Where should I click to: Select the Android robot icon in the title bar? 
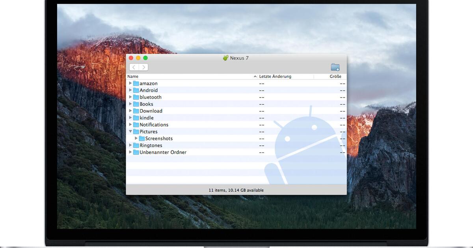[x=225, y=58]
